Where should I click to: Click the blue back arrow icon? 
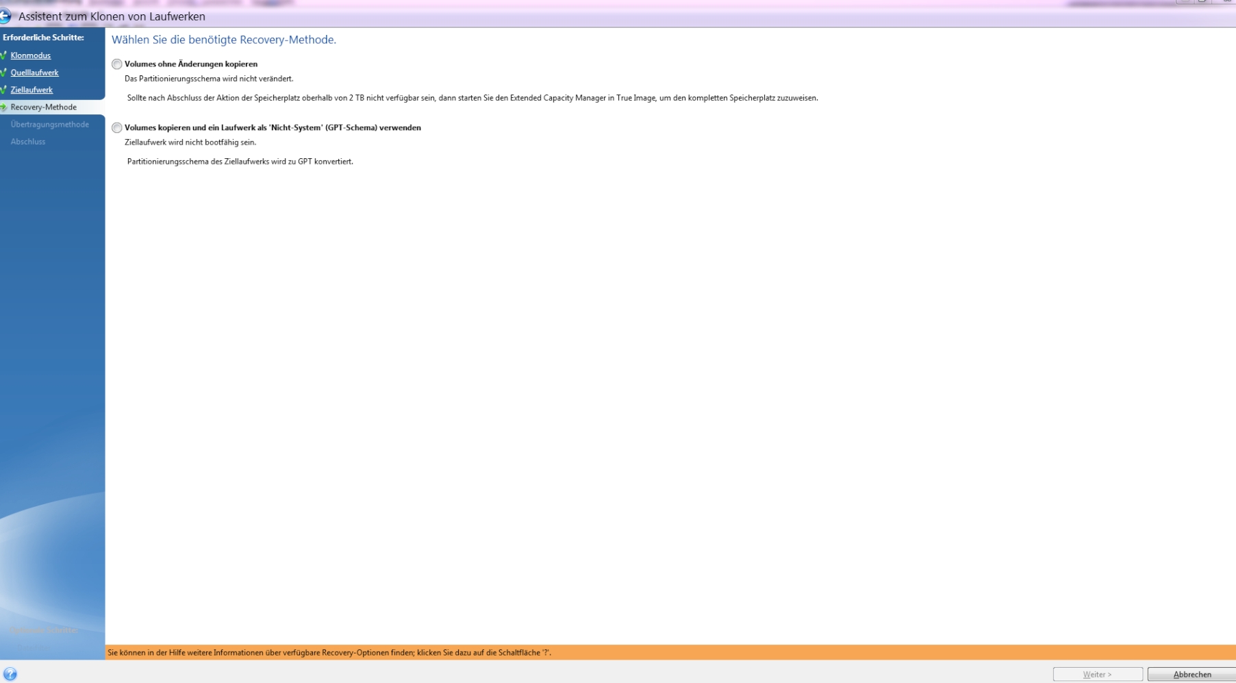[x=5, y=16]
